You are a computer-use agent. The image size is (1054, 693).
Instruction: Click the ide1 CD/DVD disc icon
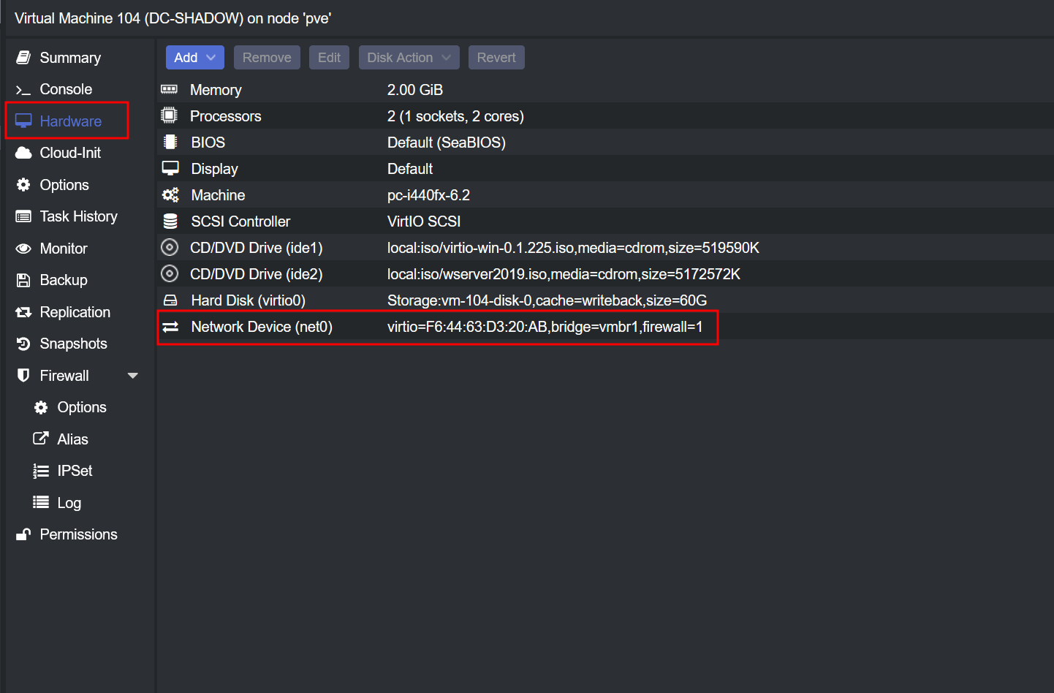(170, 248)
